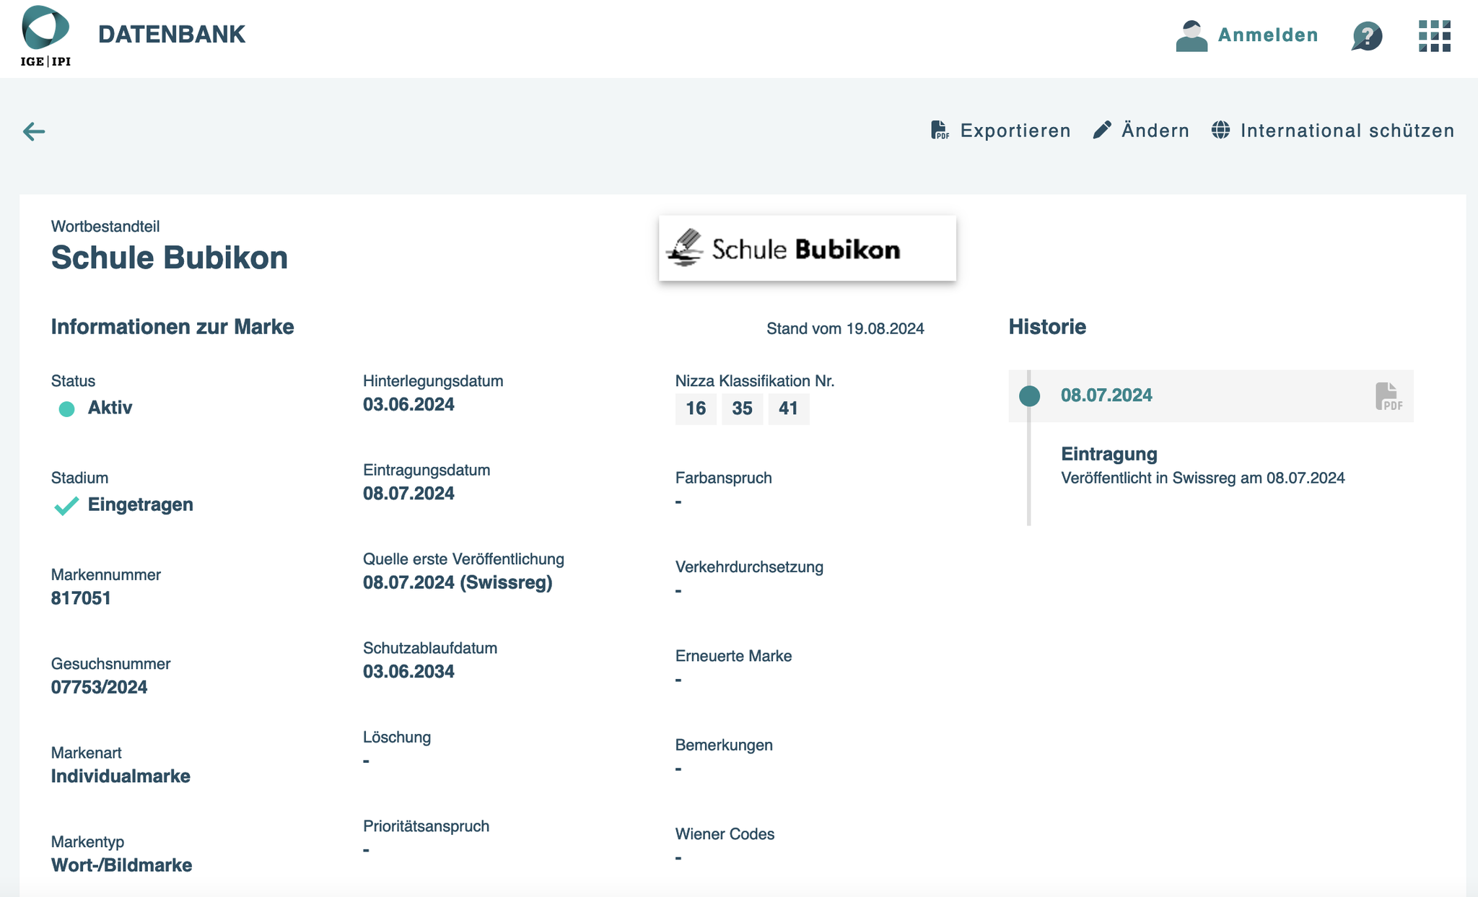This screenshot has height=897, width=1478.
Task: Click the Nizza Klassifikation Nr. label
Action: pyautogui.click(x=755, y=381)
